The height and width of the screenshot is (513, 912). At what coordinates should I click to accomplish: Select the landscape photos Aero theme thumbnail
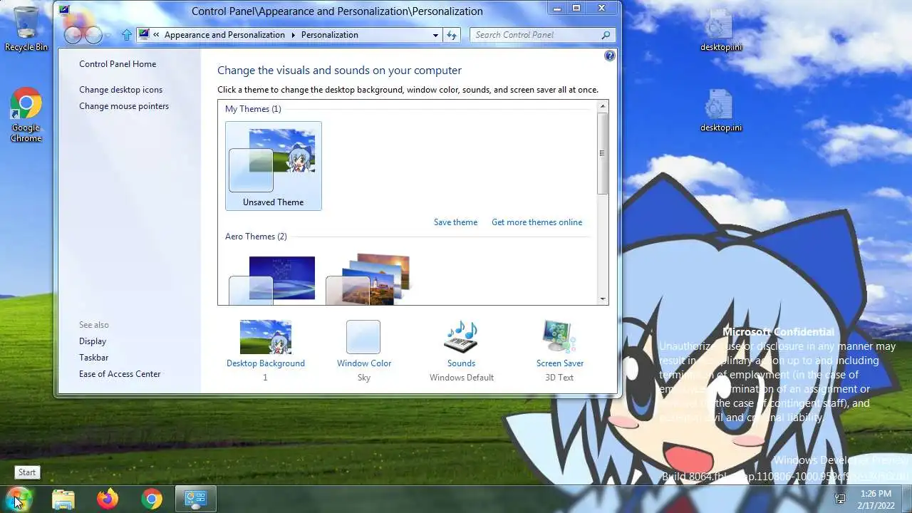369,279
